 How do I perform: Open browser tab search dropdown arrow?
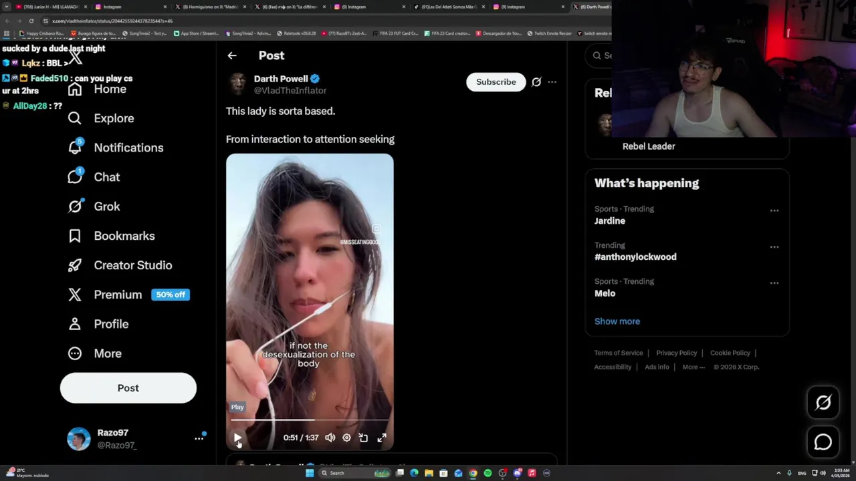click(x=7, y=7)
